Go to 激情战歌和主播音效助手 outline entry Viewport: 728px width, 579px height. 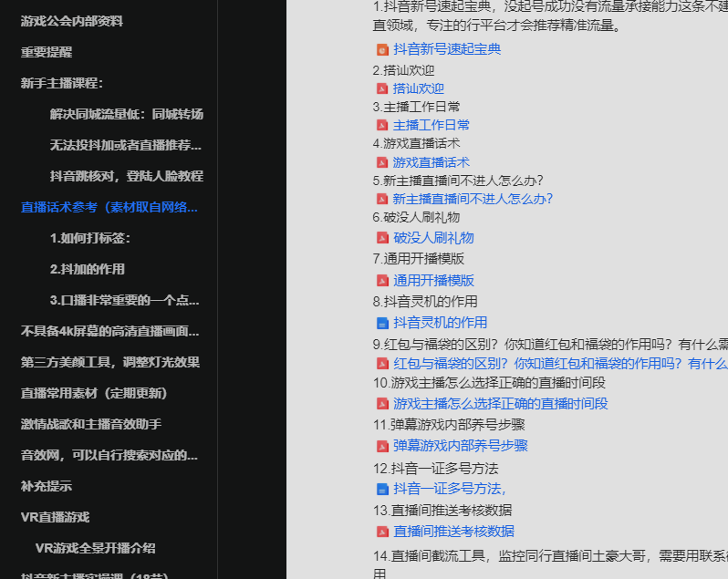pyautogui.click(x=91, y=424)
